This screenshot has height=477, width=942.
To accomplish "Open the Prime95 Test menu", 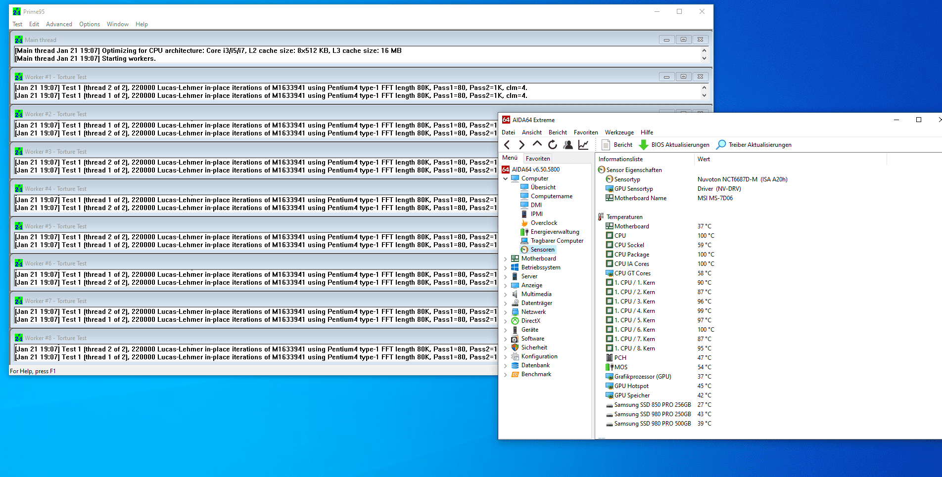I will pyautogui.click(x=17, y=24).
